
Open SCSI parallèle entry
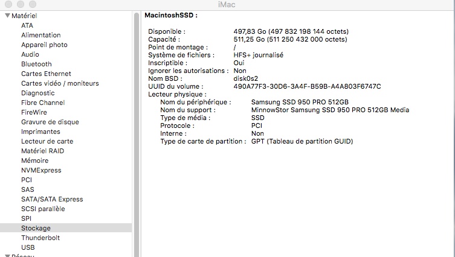pyautogui.click(x=43, y=209)
